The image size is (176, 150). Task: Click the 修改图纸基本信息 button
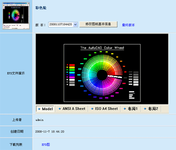[x=98, y=24]
